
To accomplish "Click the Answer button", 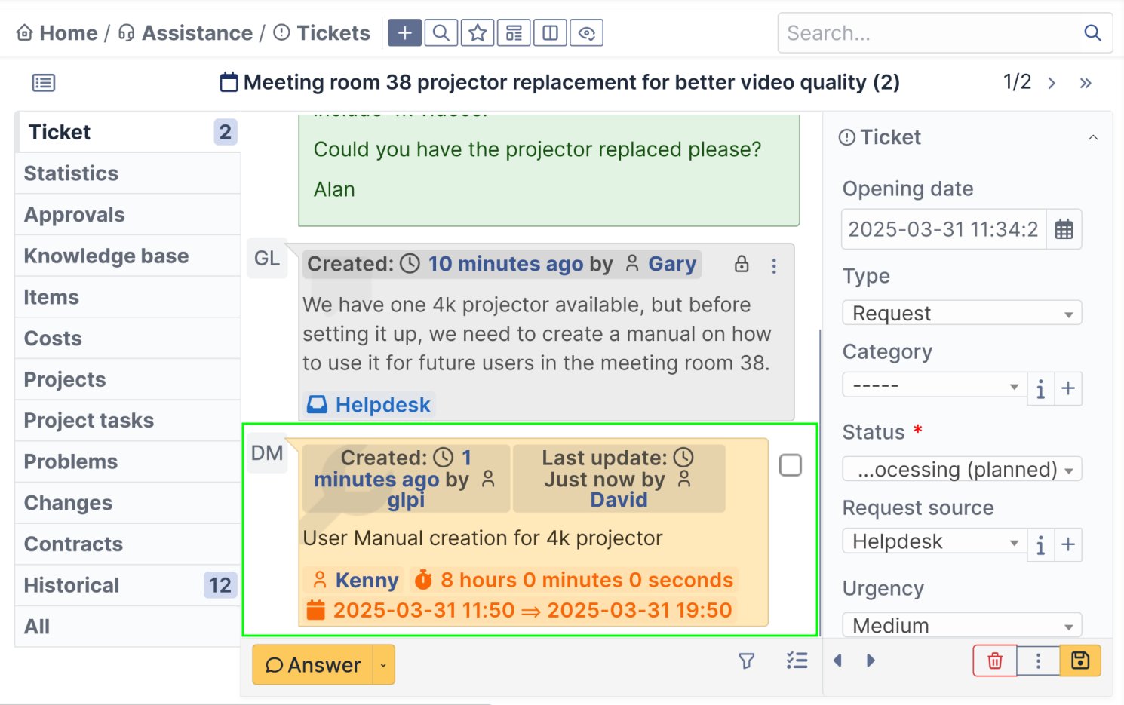I will (x=314, y=665).
